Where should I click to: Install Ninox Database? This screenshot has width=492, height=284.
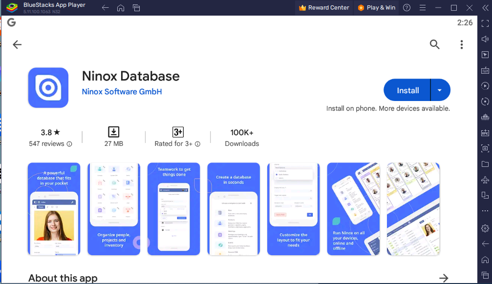coord(407,90)
